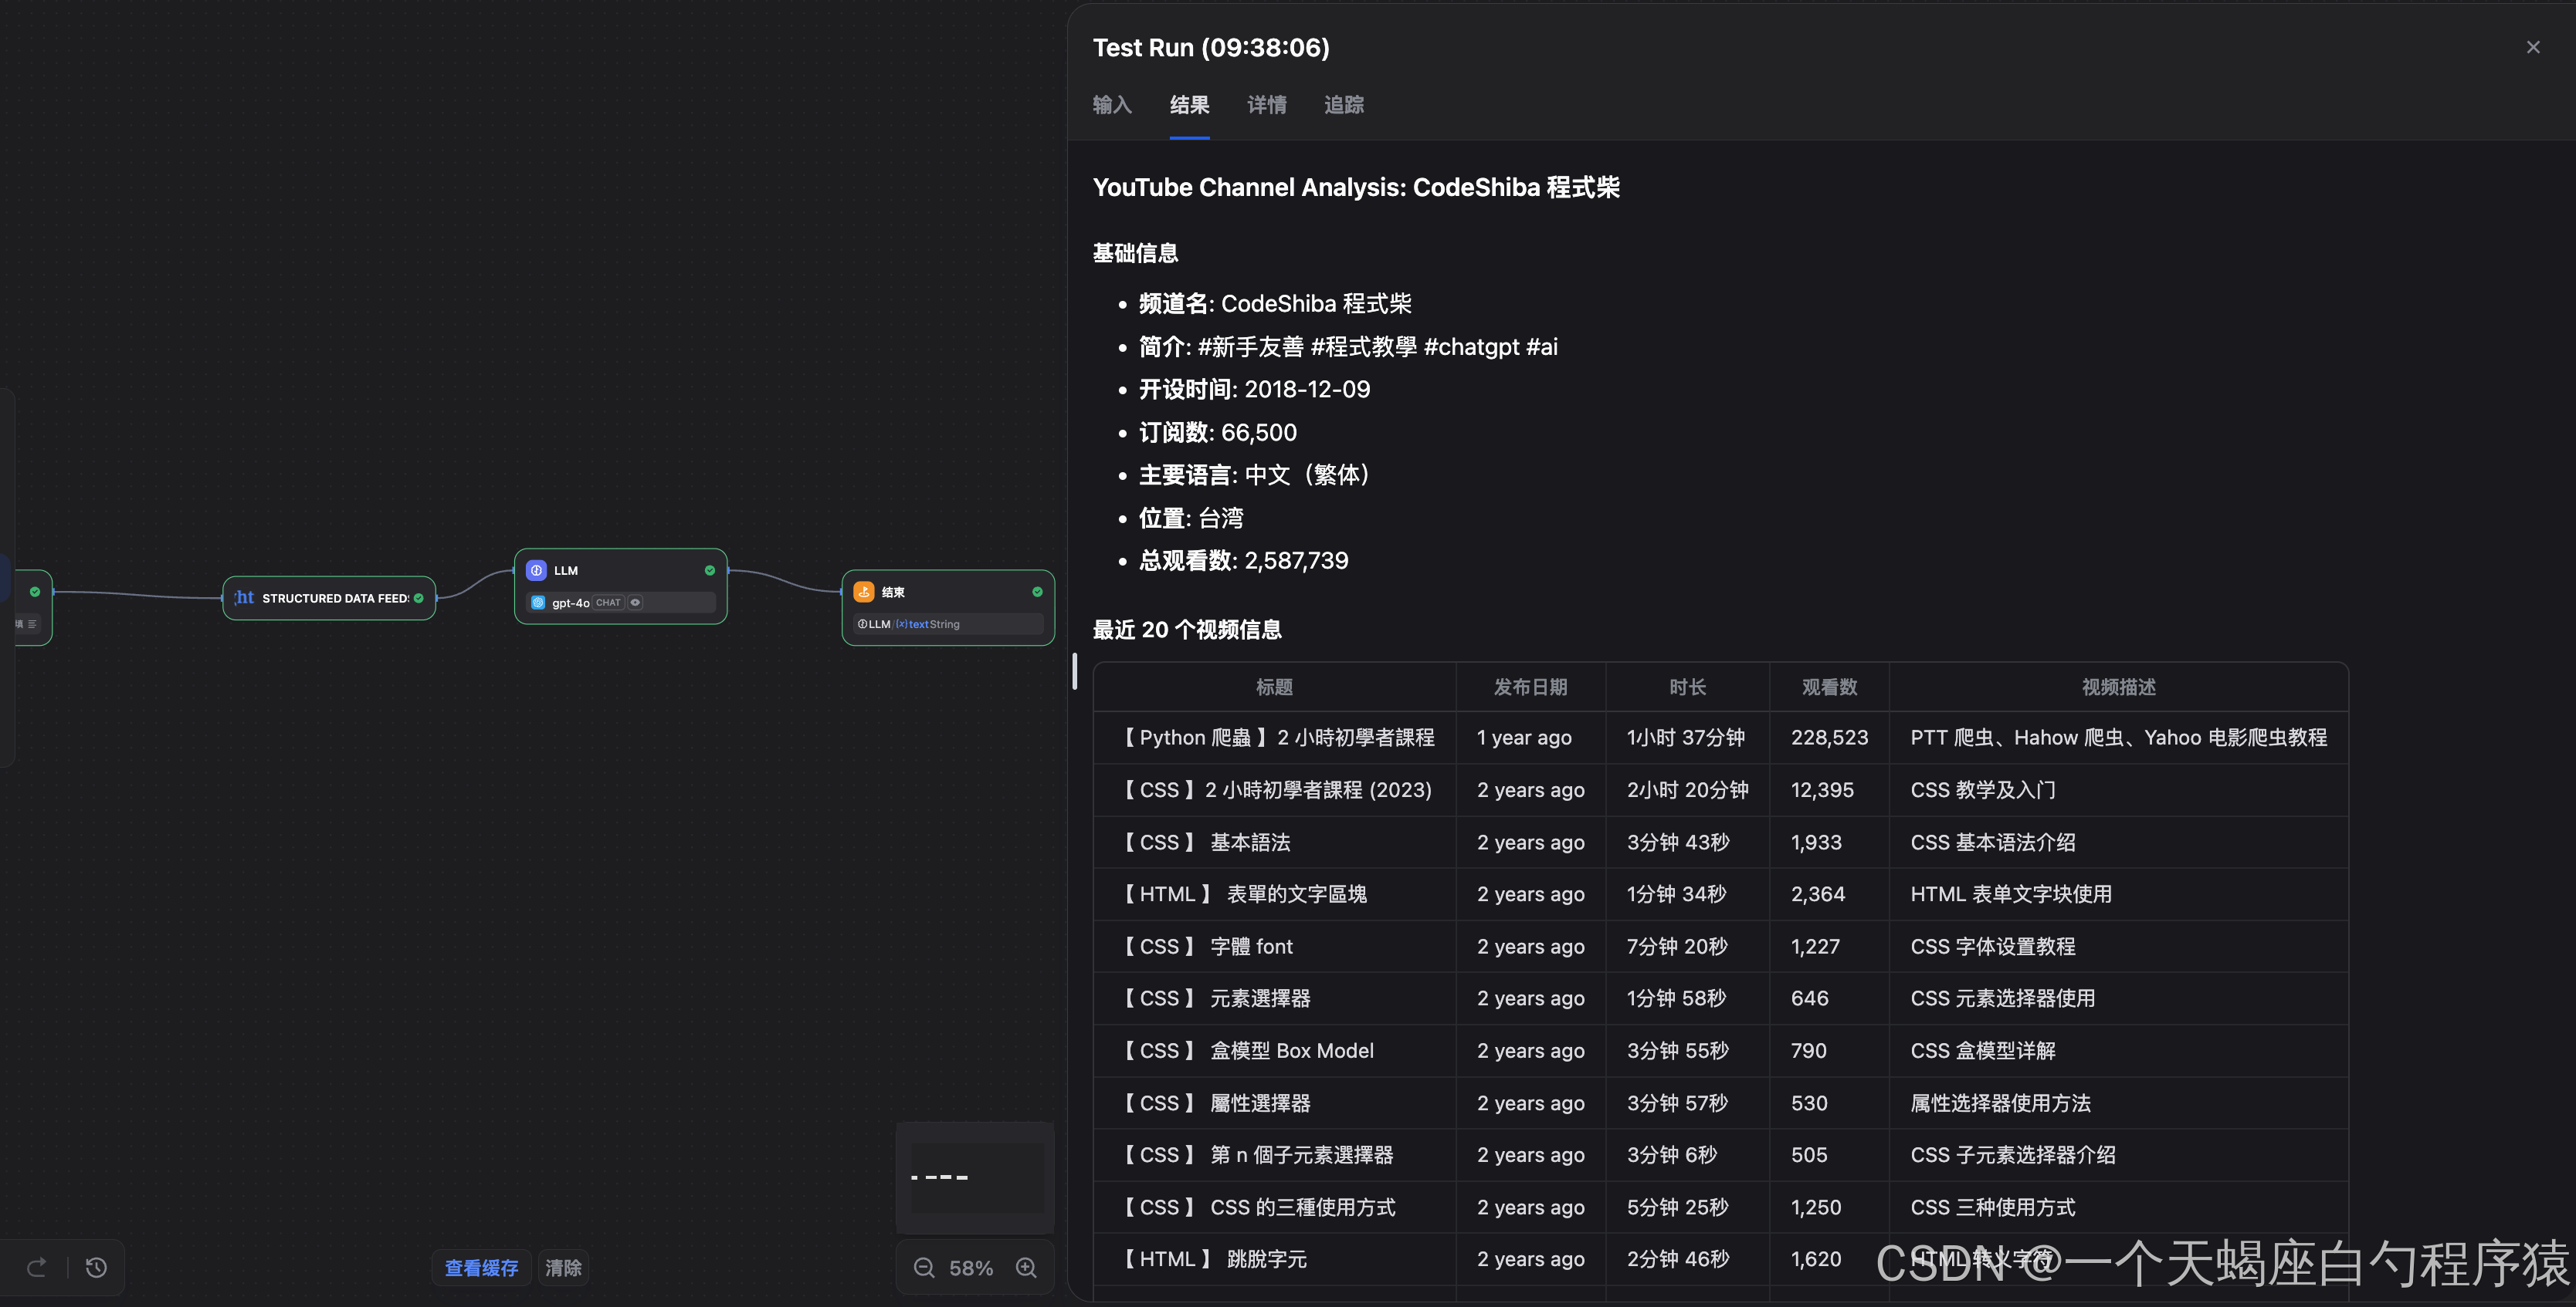
Task: Click the green success check on the 结束 node
Action: pyautogui.click(x=1037, y=592)
